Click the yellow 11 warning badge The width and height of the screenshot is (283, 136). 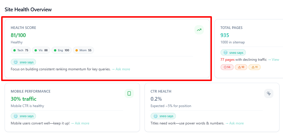(255, 67)
